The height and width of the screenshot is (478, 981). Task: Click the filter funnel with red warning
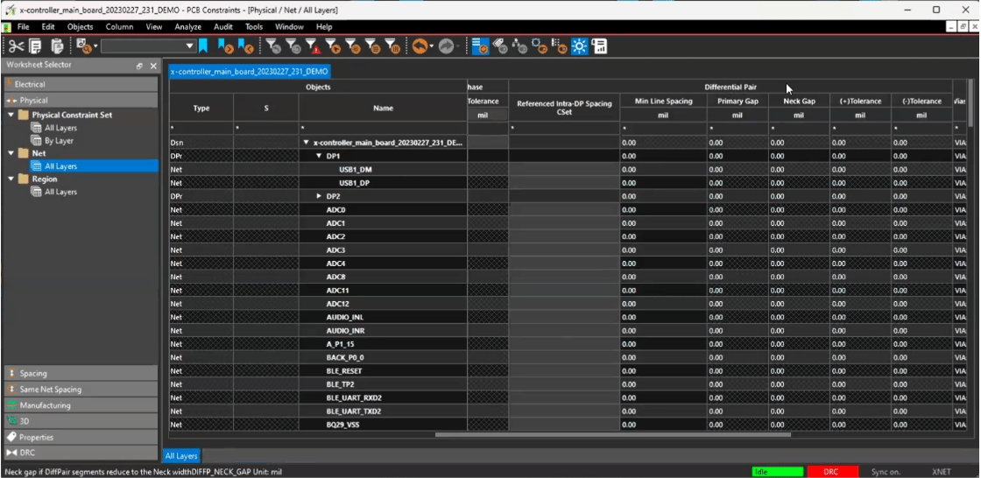tap(313, 46)
